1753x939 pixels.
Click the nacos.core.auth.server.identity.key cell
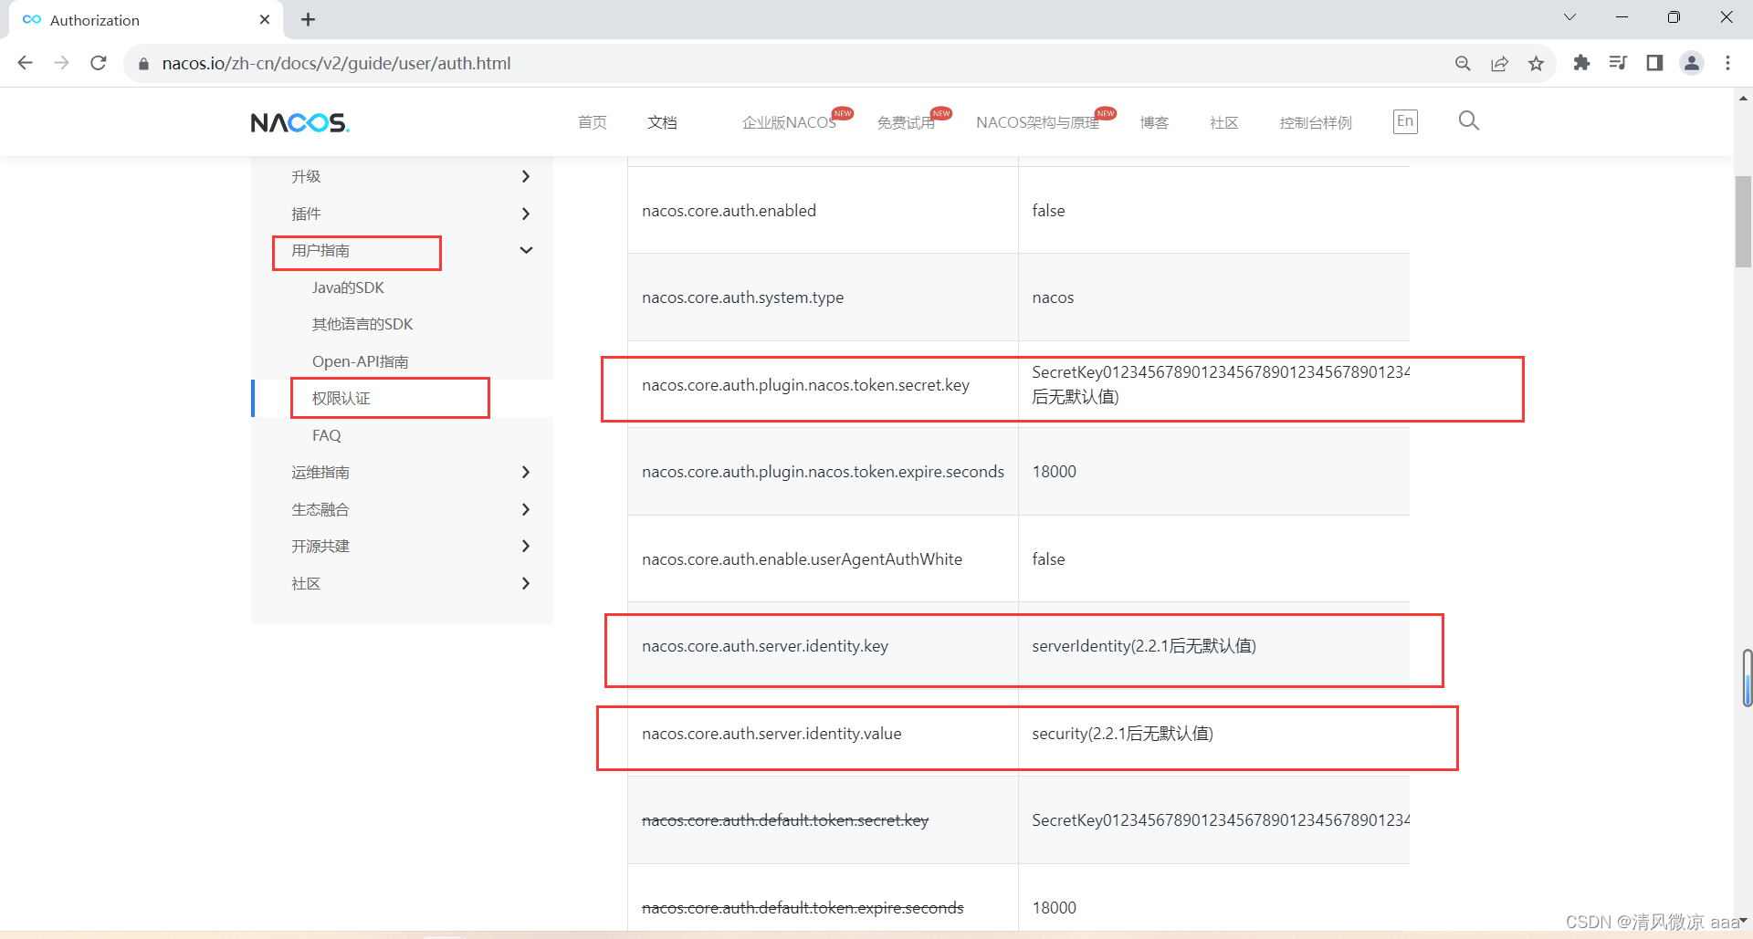823,646
